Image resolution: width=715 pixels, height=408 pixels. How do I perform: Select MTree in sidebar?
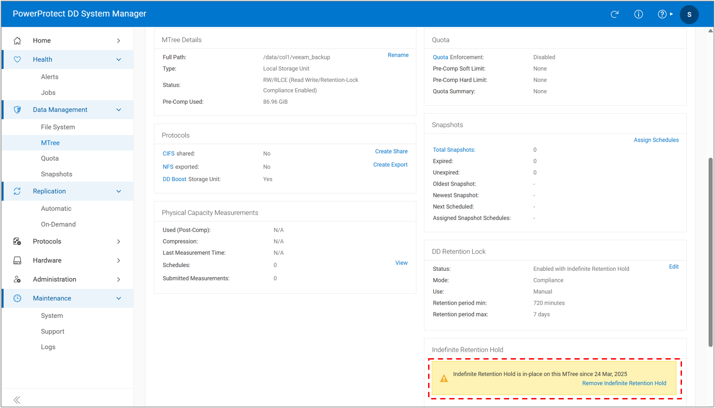(x=50, y=143)
